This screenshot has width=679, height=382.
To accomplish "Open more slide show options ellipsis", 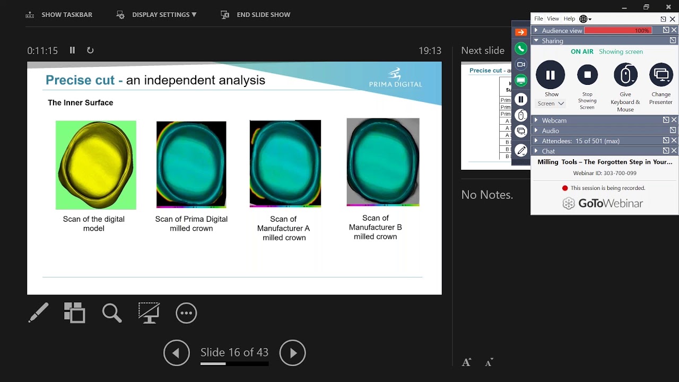I will coord(186,313).
